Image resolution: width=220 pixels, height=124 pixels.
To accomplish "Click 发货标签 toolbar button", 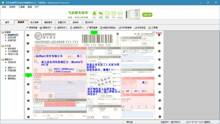I will pos(140,28).
